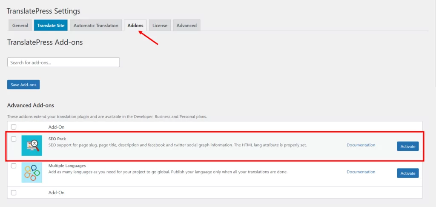436x207 pixels.
Task: Go to the Automatic Translation tab
Action: click(96, 26)
